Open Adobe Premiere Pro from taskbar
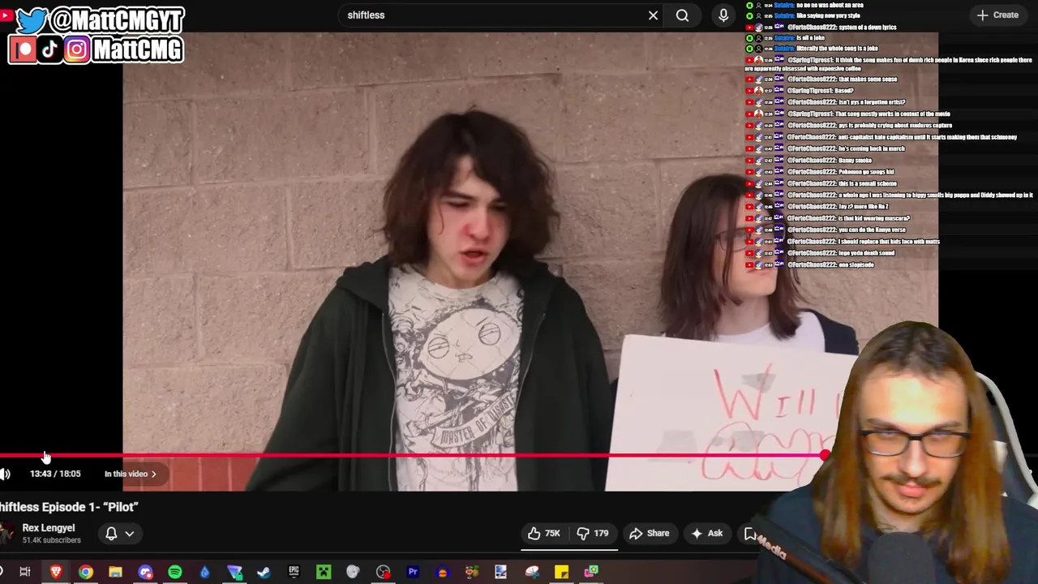The image size is (1038, 584). coord(413,572)
